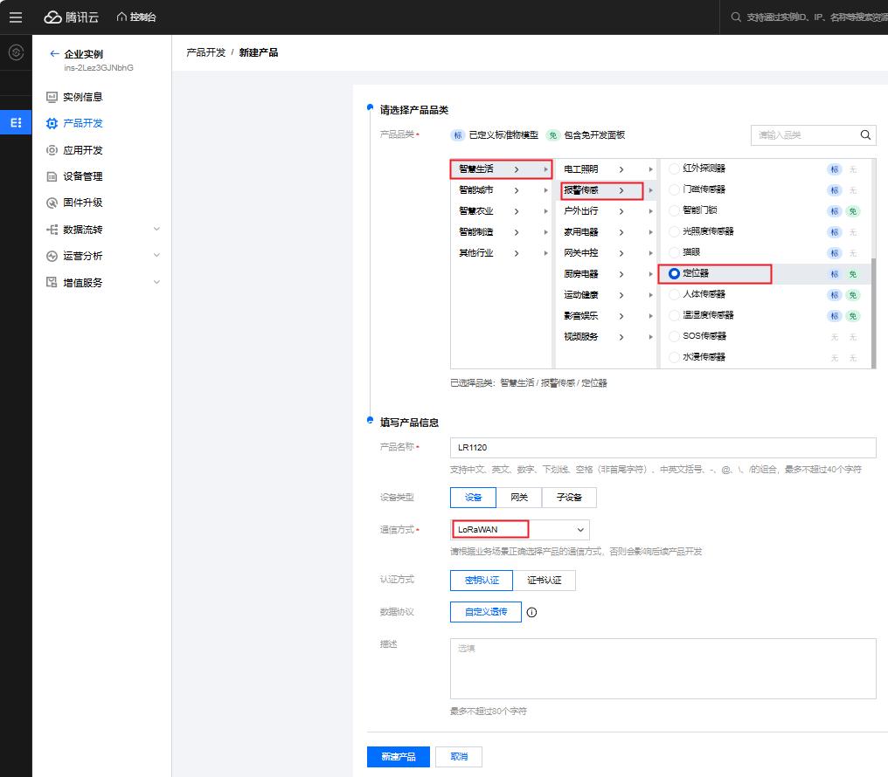Click the 描述 description text area
Image resolution: width=888 pixels, height=777 pixels.
pos(663,669)
